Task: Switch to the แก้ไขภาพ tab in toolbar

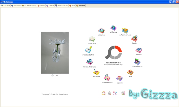Action: coord(16,6)
